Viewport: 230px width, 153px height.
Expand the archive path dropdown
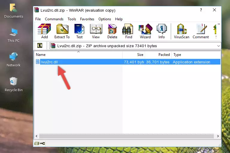pos(218,46)
